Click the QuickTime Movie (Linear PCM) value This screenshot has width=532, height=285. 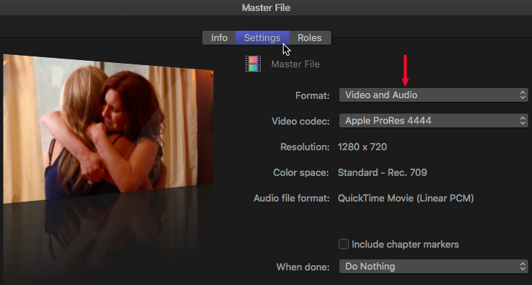(406, 198)
